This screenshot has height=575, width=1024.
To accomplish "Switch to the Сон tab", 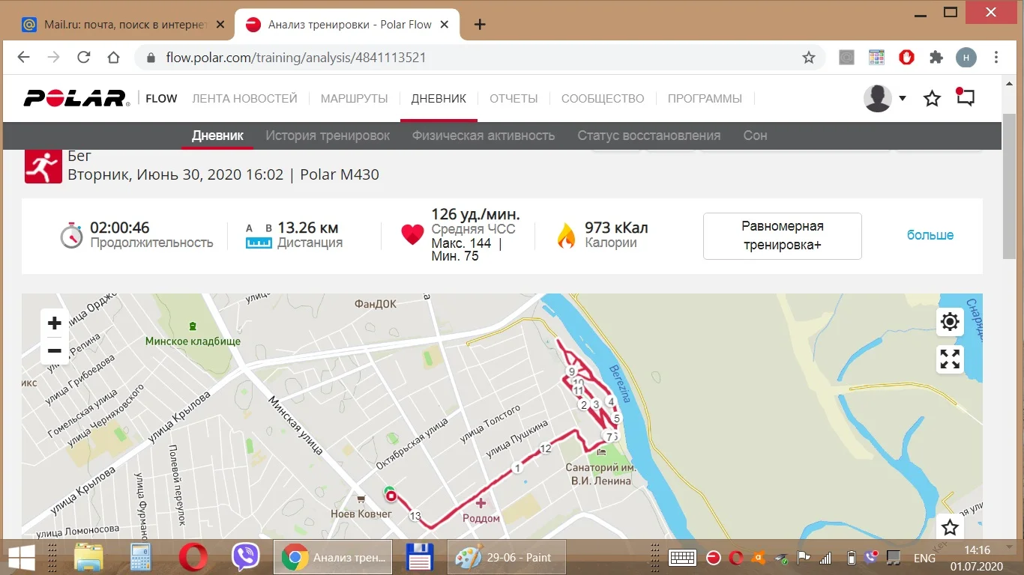I will [x=755, y=136].
